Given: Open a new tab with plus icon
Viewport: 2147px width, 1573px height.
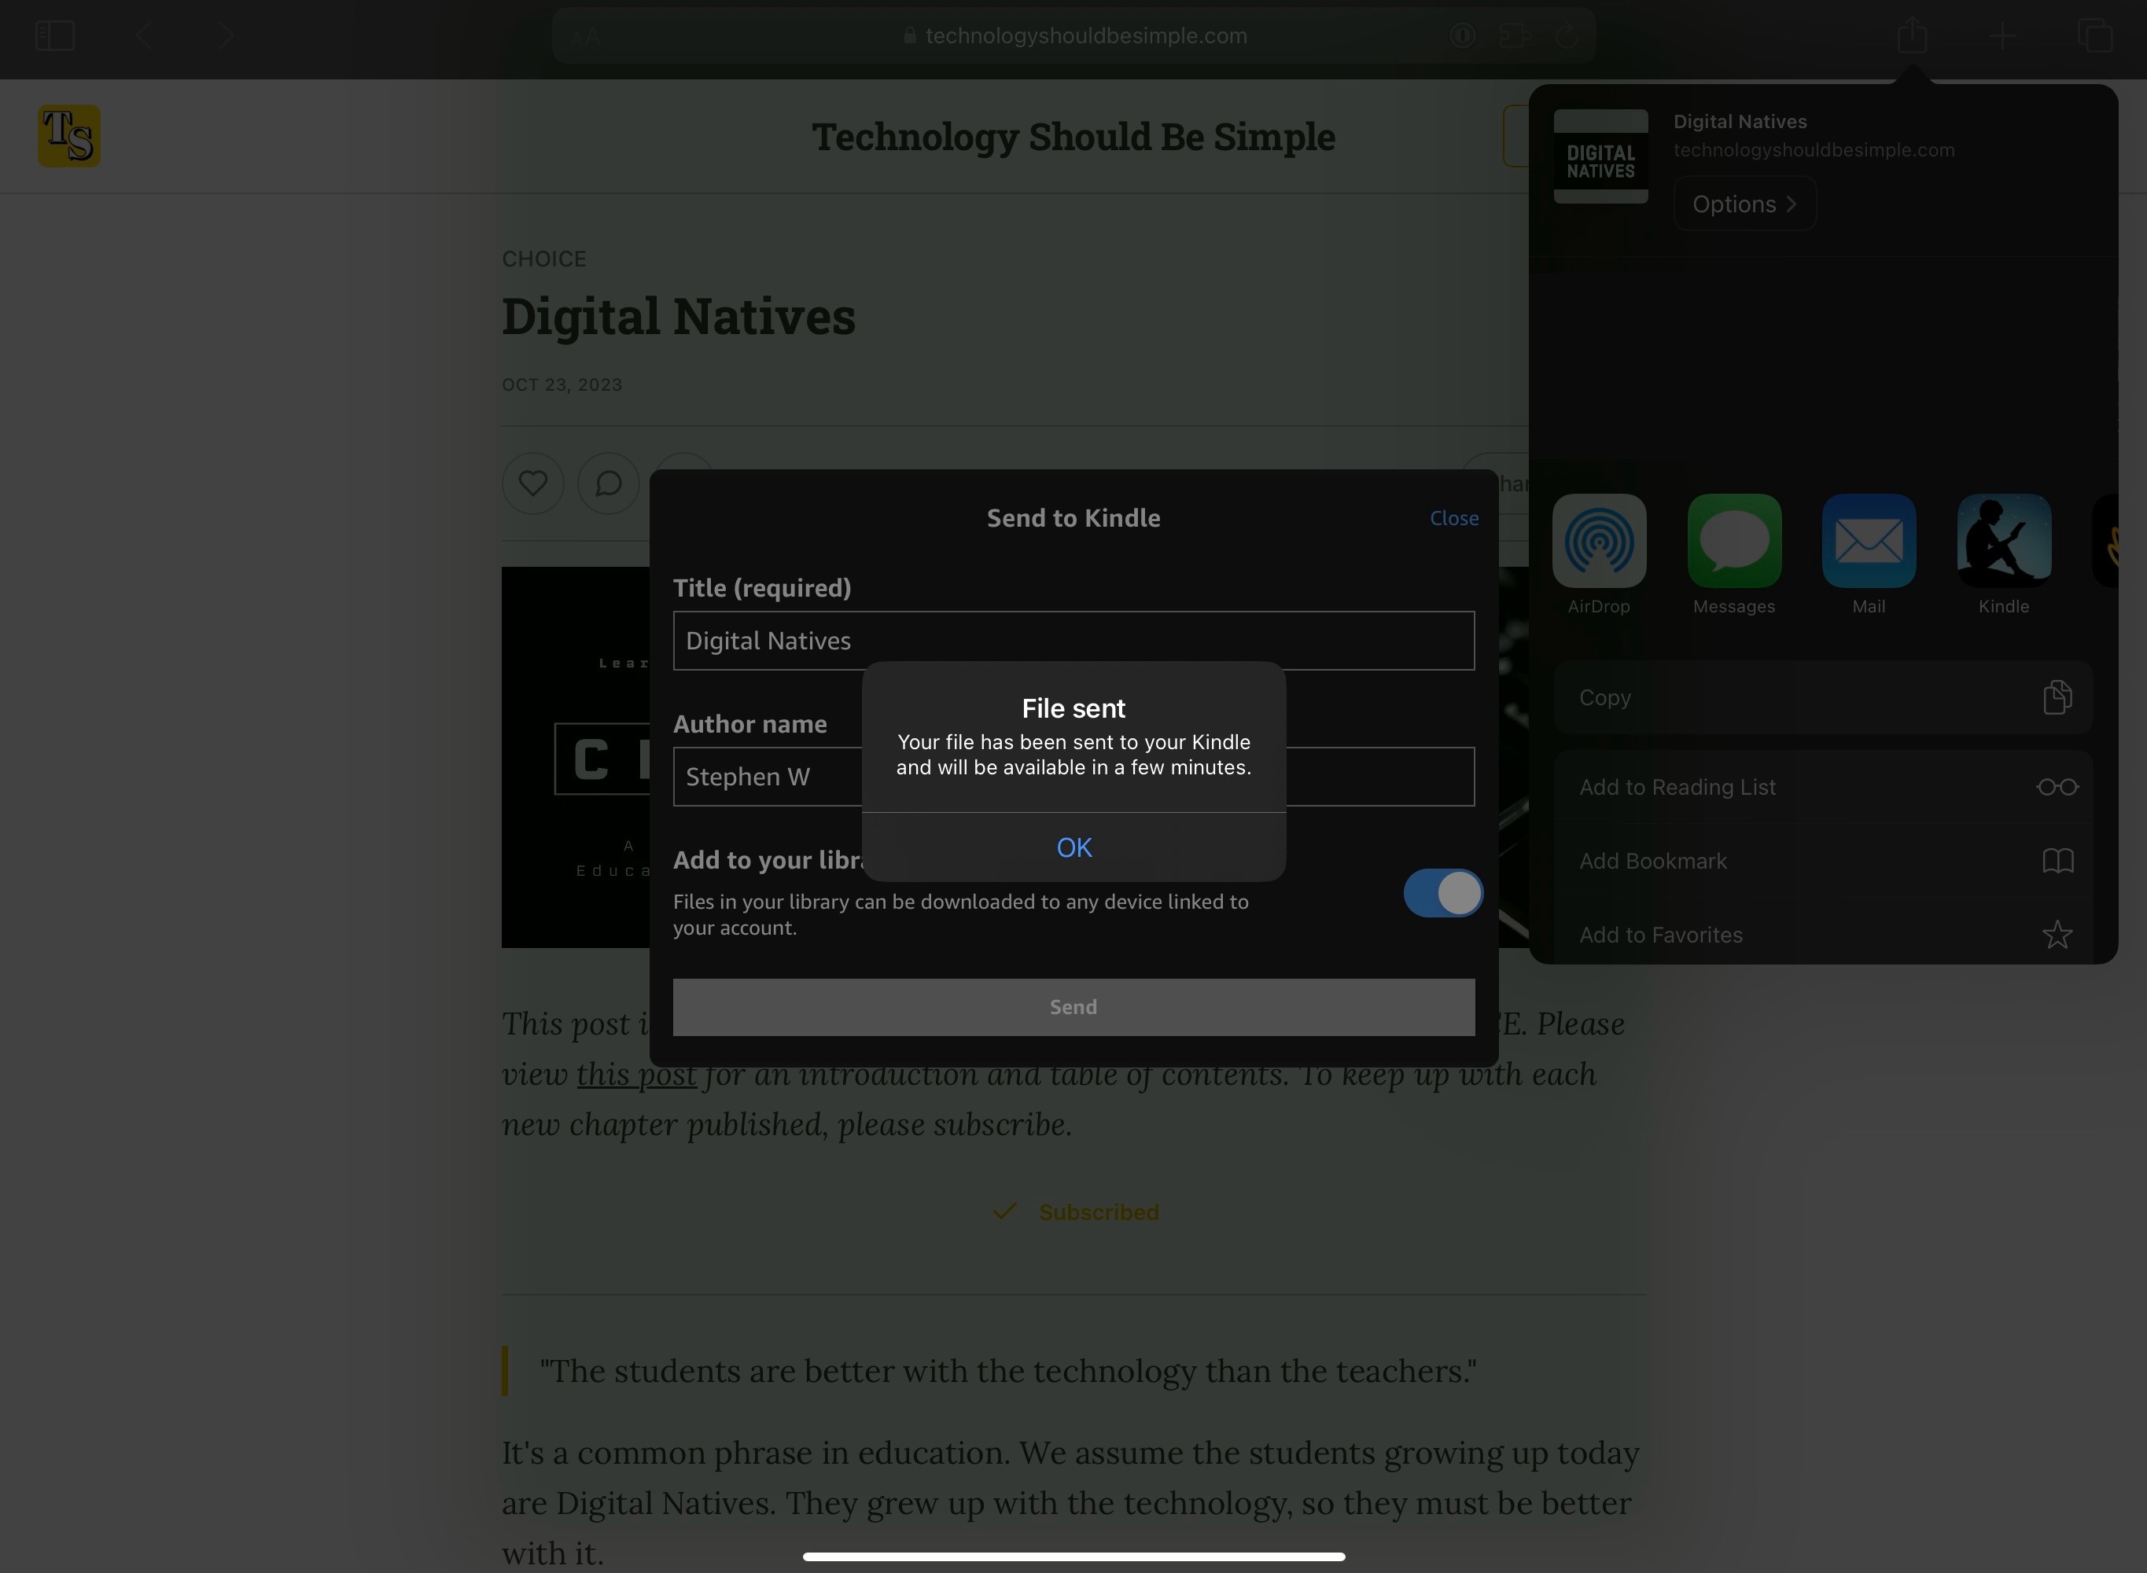Looking at the screenshot, I should click(2002, 36).
